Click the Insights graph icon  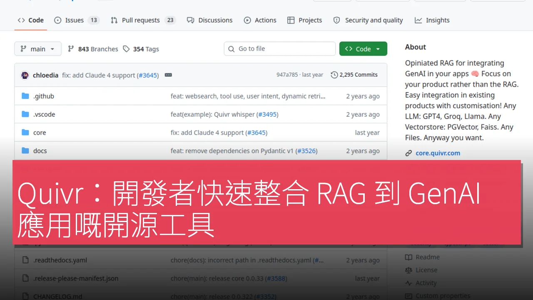coord(418,20)
